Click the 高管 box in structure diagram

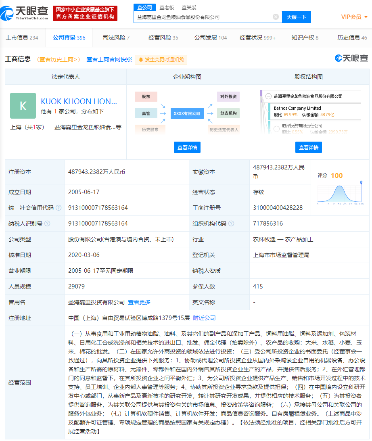click(x=146, y=113)
